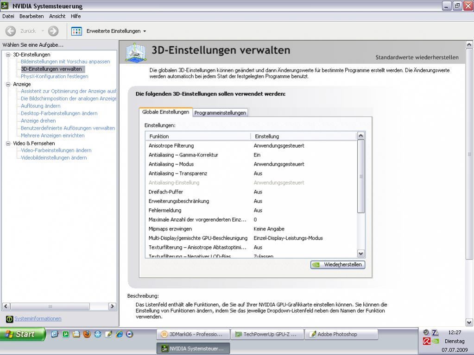
Task: Open Video-Farbeinstellungen ändern
Action: [56, 150]
